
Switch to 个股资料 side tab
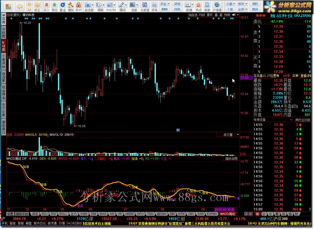[4, 62]
